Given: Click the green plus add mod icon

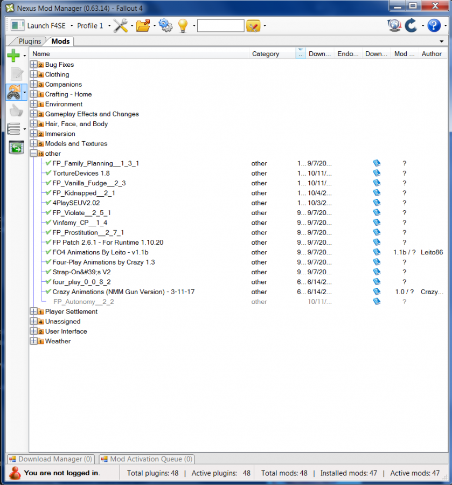Looking at the screenshot, I should (x=13, y=56).
